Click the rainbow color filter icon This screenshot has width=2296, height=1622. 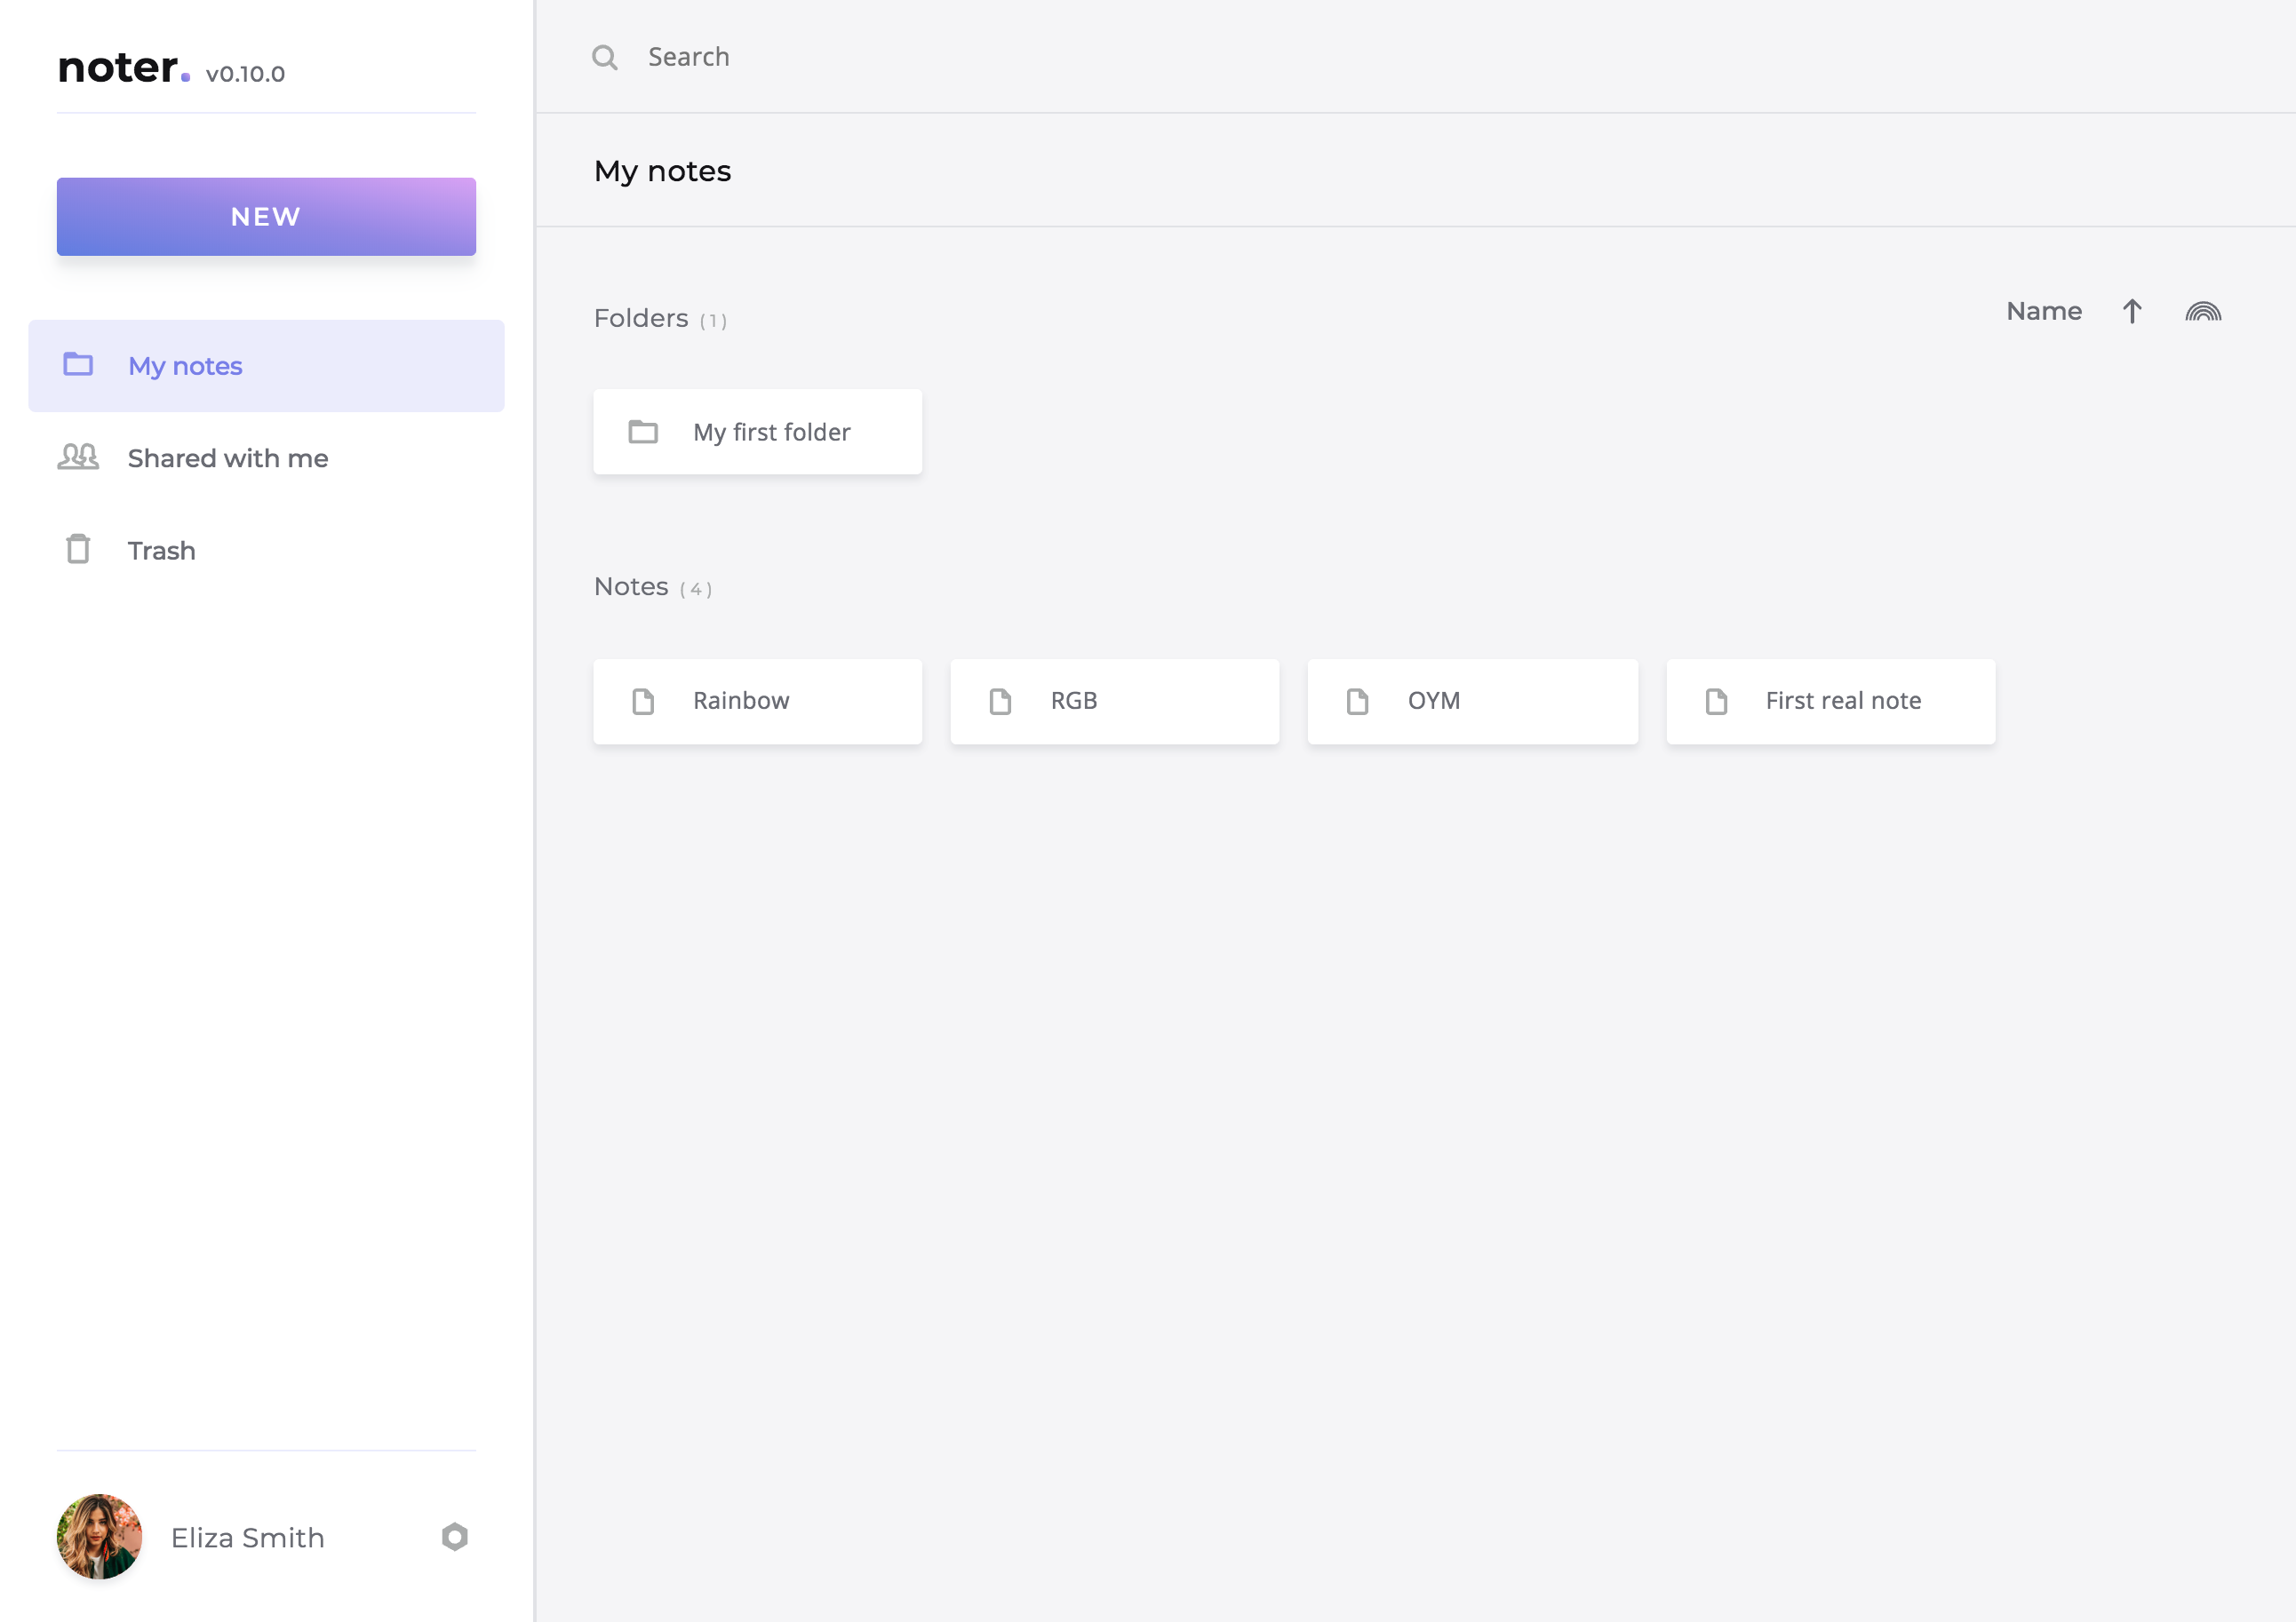(2202, 312)
